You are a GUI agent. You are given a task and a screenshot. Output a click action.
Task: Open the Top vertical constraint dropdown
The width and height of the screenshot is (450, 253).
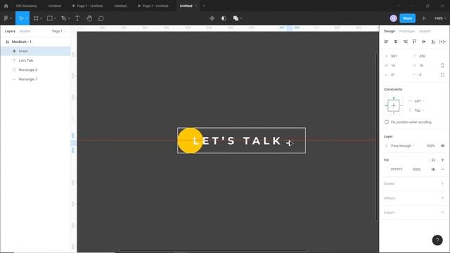pos(419,110)
